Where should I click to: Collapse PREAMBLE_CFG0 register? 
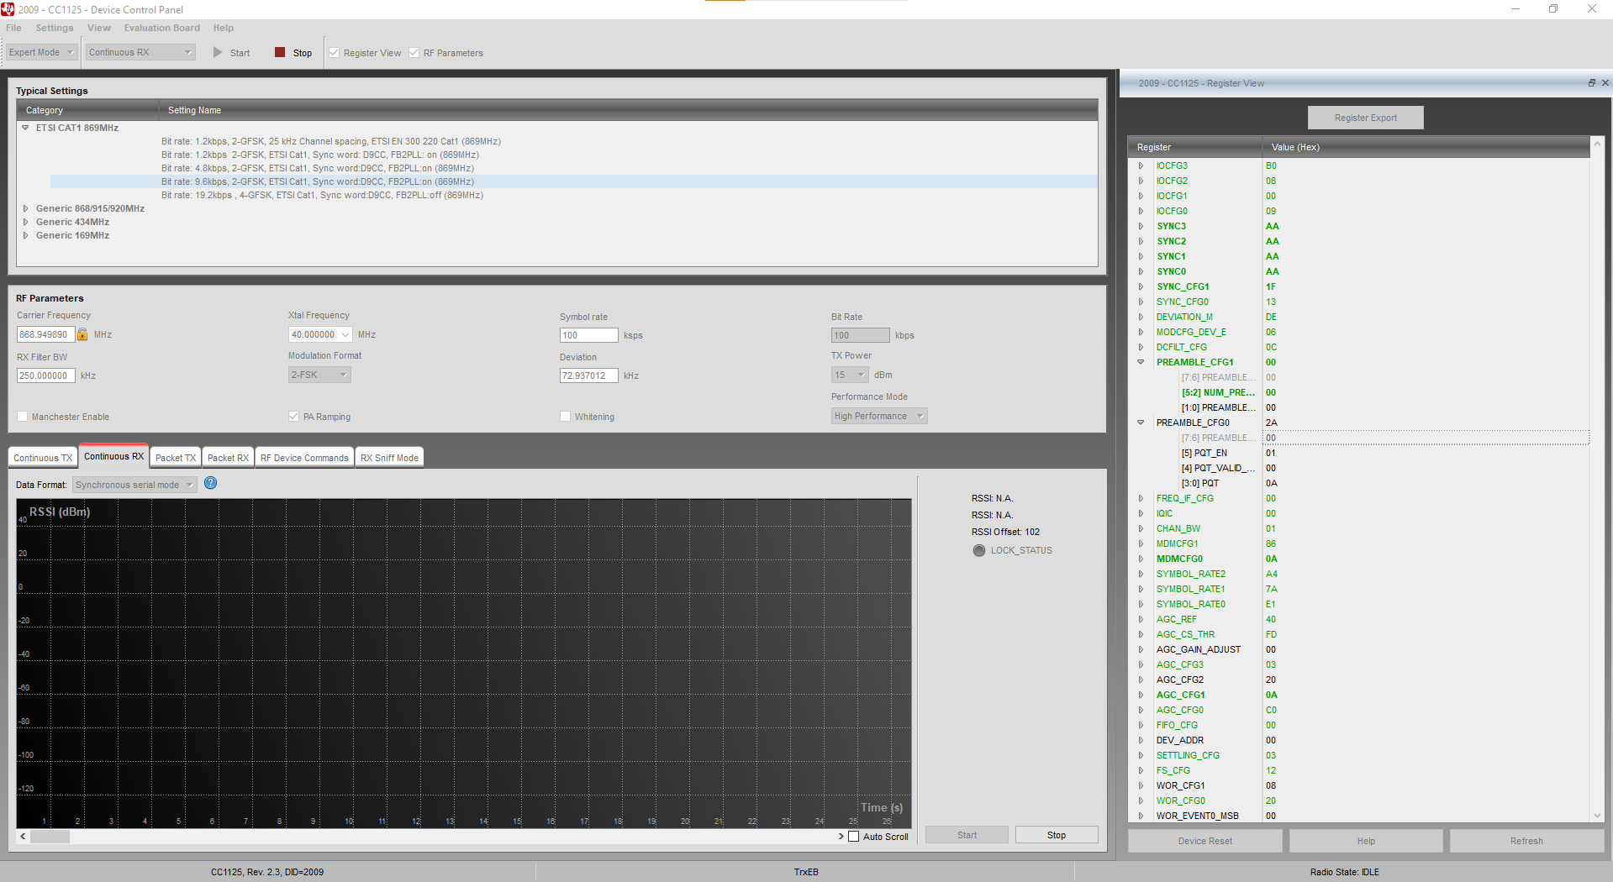click(1141, 423)
